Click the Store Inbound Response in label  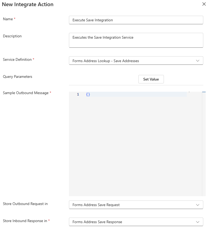[x=25, y=221]
